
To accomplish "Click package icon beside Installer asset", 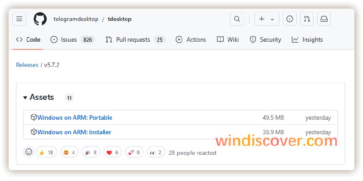I will (x=34, y=132).
